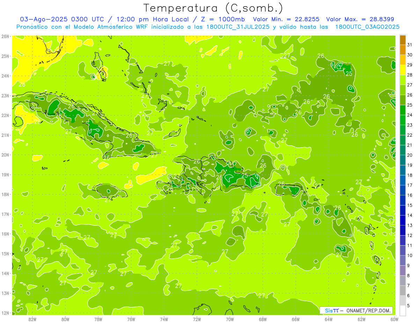The width and height of the screenshot is (419, 324).
Task: Click the longitude label "74W"
Action: [164, 319]
